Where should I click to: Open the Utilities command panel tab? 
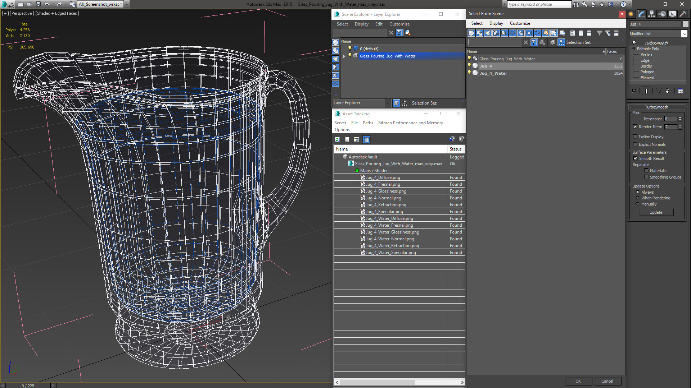point(683,14)
